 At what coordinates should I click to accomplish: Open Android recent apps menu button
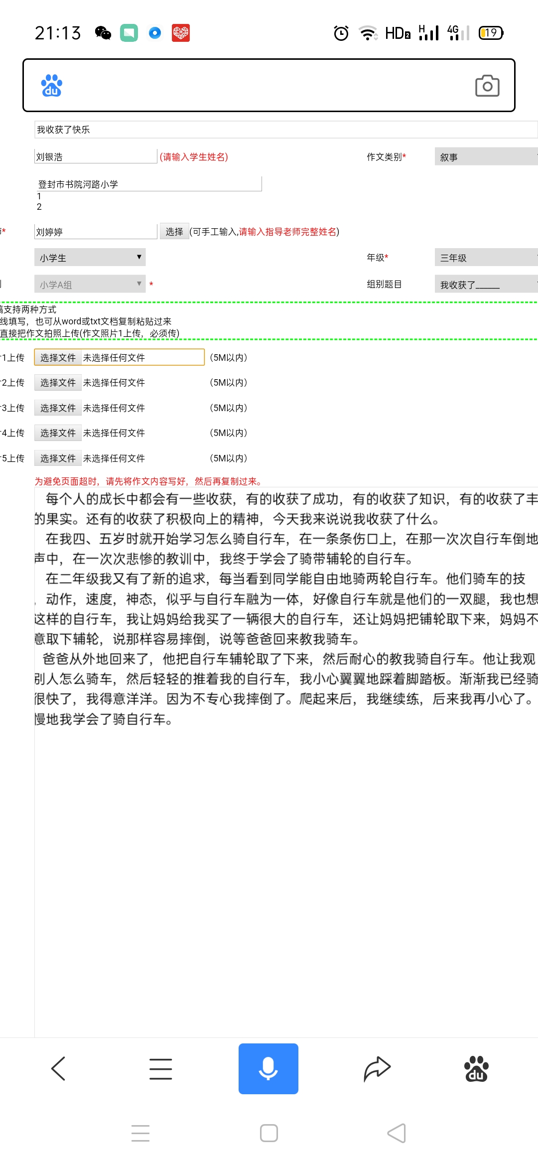pos(140,1133)
